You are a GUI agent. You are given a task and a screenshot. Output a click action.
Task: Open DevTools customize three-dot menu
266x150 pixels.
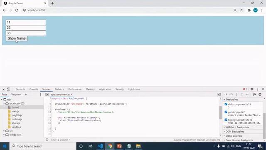(x=257, y=89)
